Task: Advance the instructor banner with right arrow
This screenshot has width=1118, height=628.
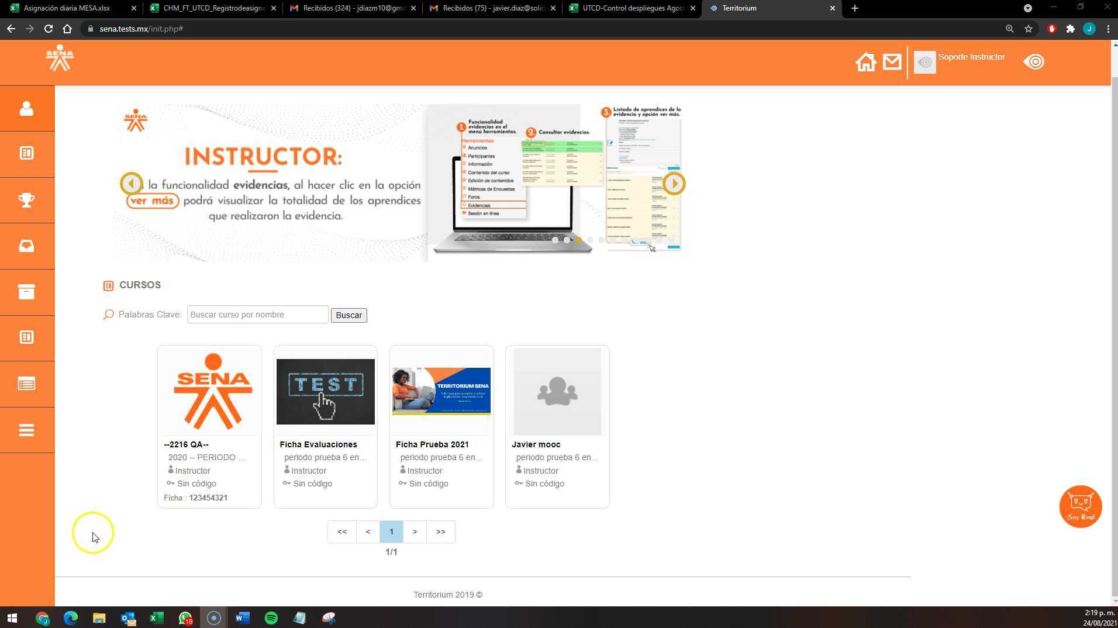Action: (x=673, y=183)
